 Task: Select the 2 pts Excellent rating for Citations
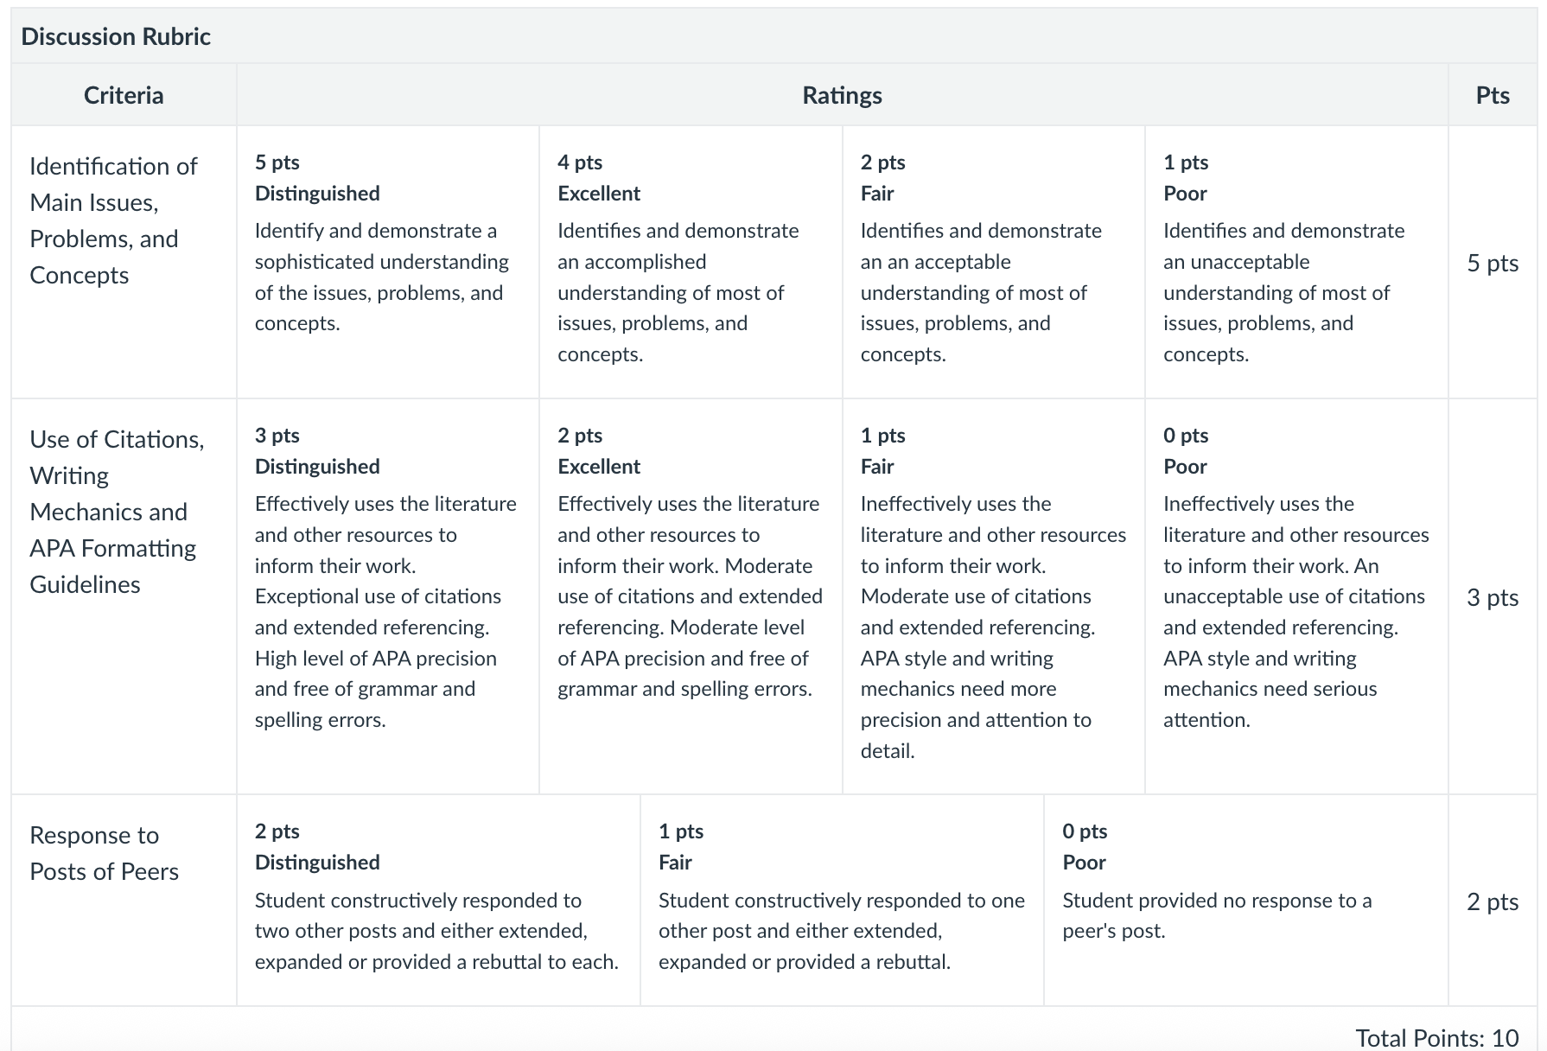(691, 596)
